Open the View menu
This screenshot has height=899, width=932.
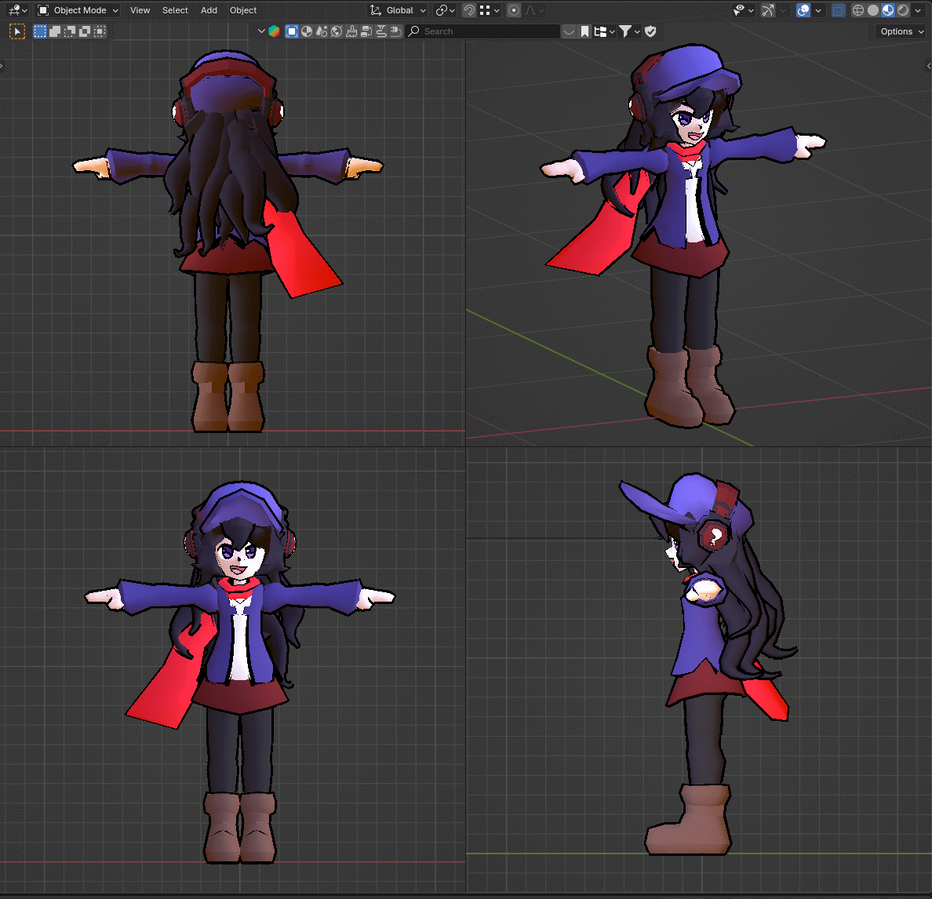(140, 10)
